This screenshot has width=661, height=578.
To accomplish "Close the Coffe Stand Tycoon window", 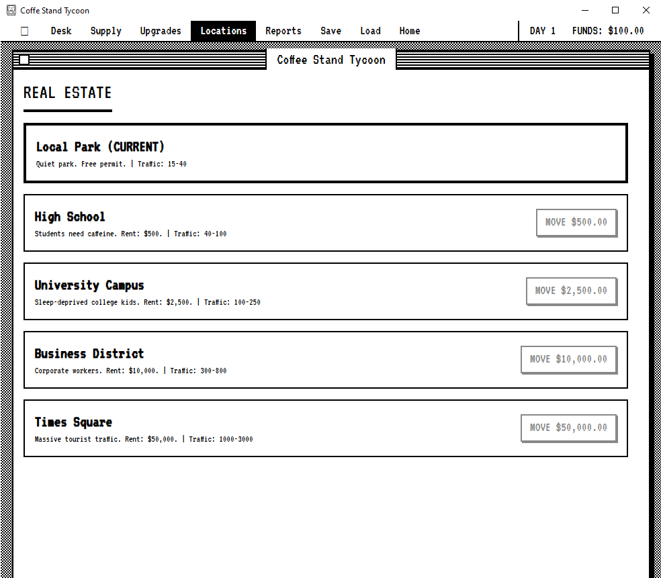I will pos(646,10).
